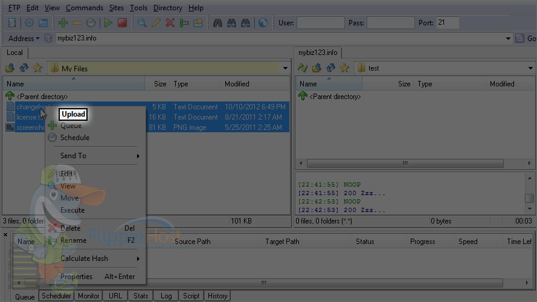Click remote pane horizontal scrollbar
This screenshot has height=302, width=537.
coord(405,163)
